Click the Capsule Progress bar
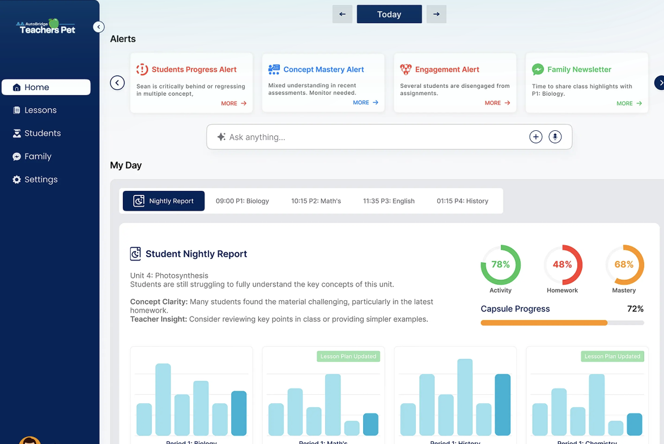664x444 pixels. coord(563,323)
